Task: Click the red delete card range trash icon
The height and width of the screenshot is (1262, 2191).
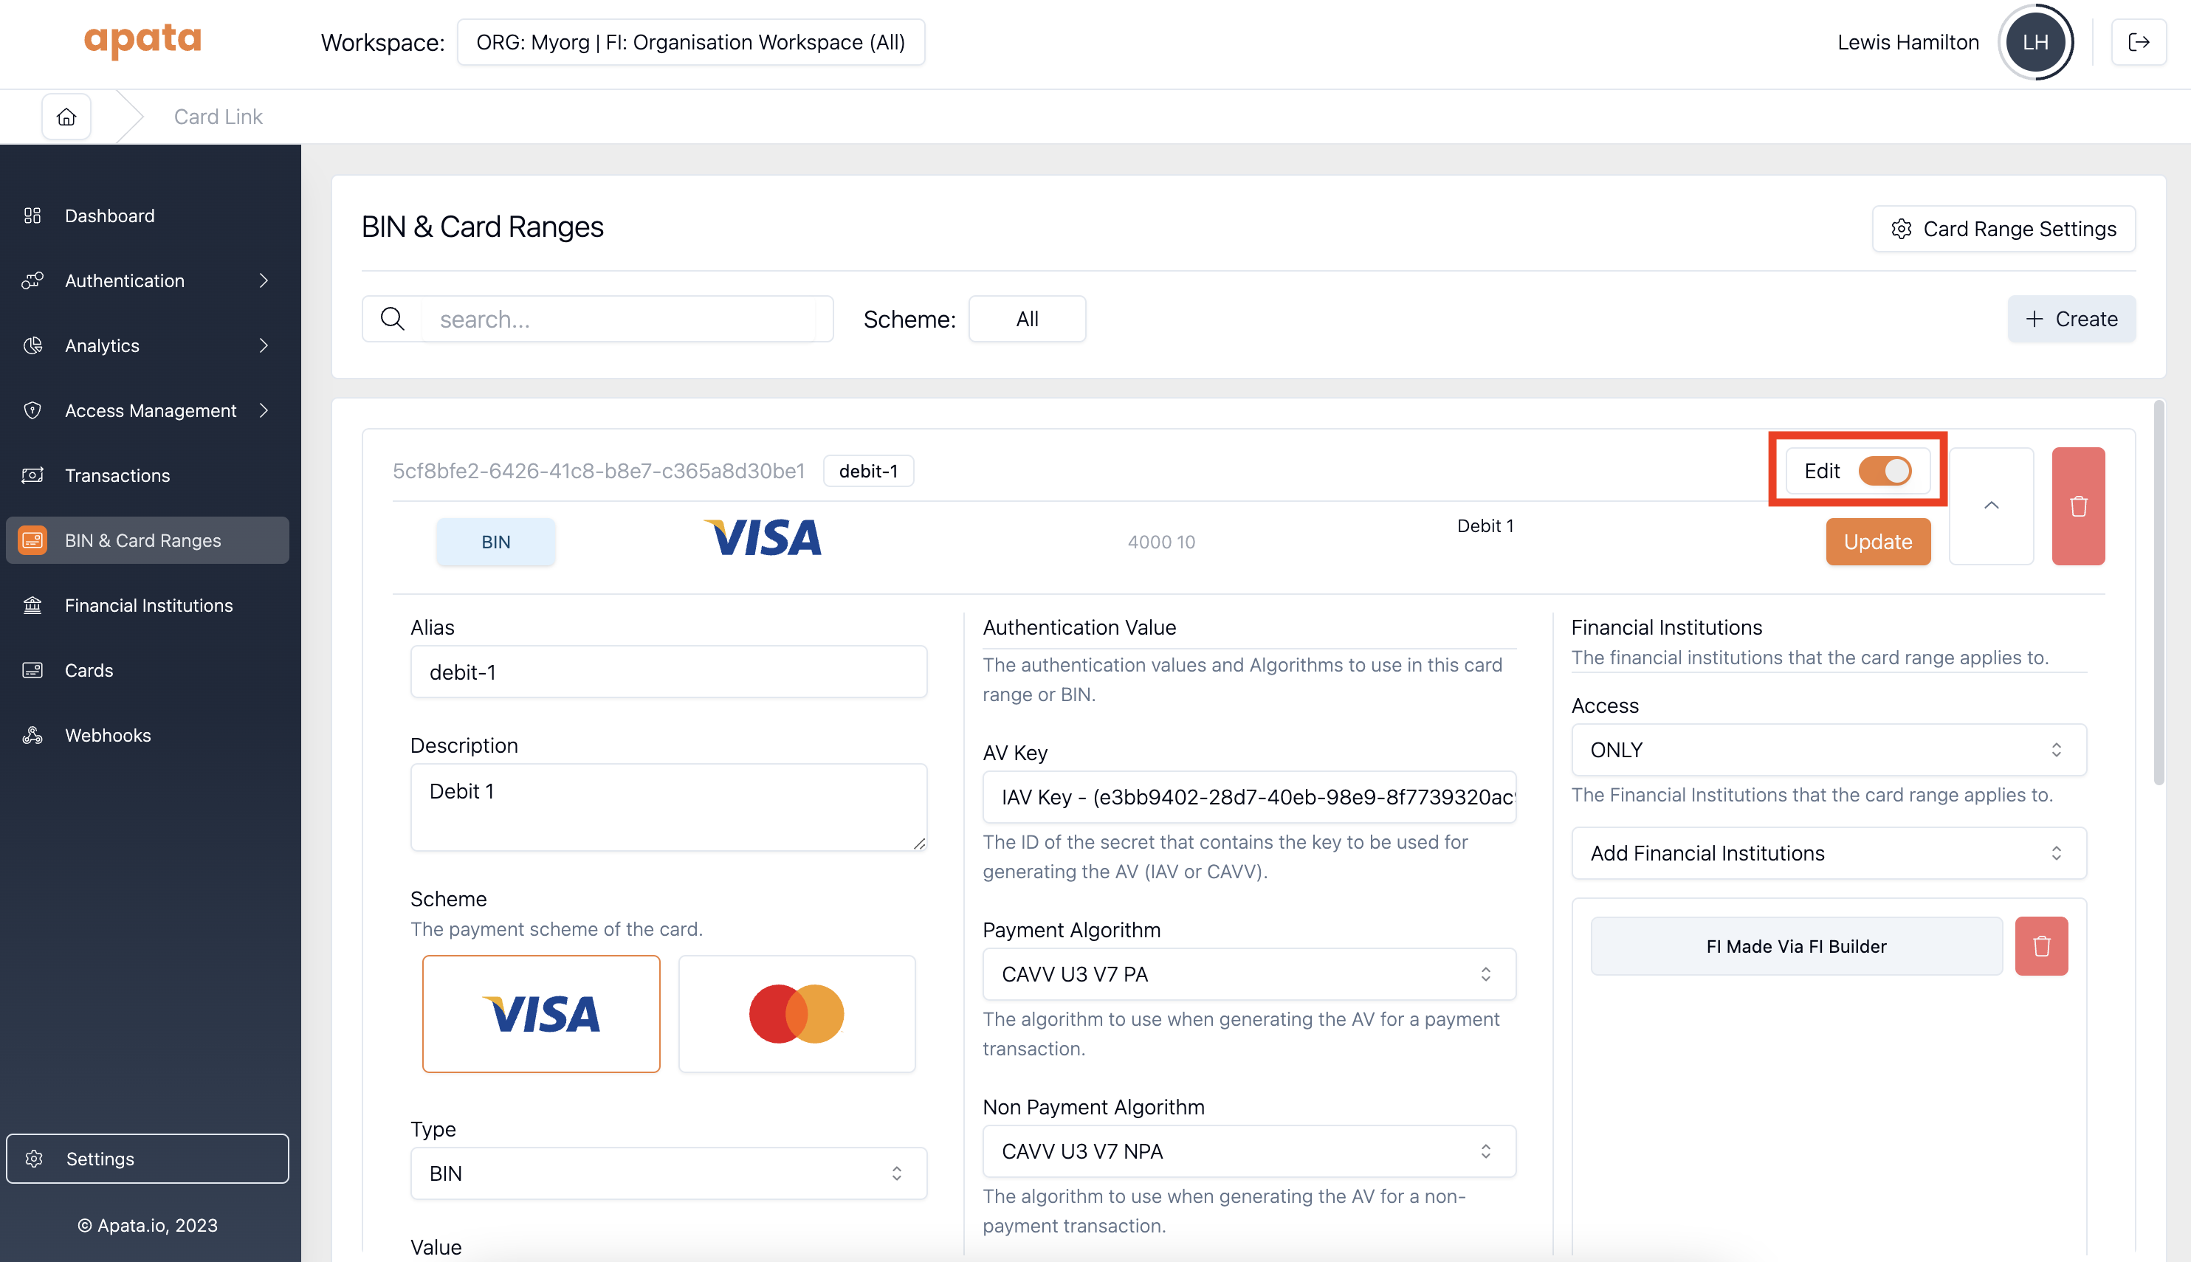Action: coord(2077,506)
